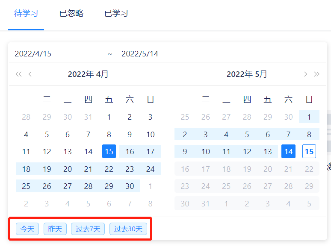
Task: Pick May 11 in the May panel
Action: (x=226, y=151)
